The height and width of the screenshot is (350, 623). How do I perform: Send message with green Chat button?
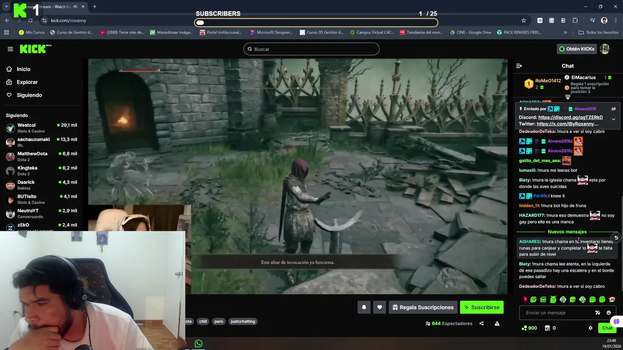click(607, 328)
